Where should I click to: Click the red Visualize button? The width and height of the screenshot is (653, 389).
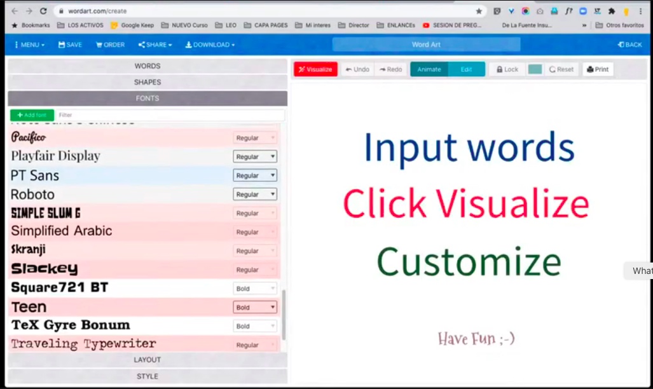tap(315, 69)
